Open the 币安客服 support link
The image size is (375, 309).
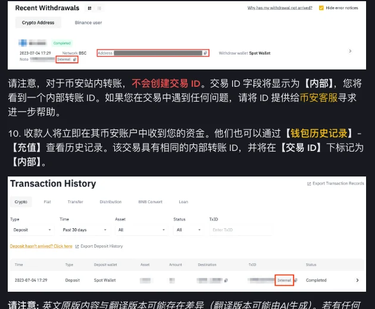pyautogui.click(x=318, y=97)
